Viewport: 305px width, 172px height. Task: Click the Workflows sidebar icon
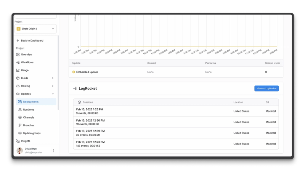tap(18, 62)
